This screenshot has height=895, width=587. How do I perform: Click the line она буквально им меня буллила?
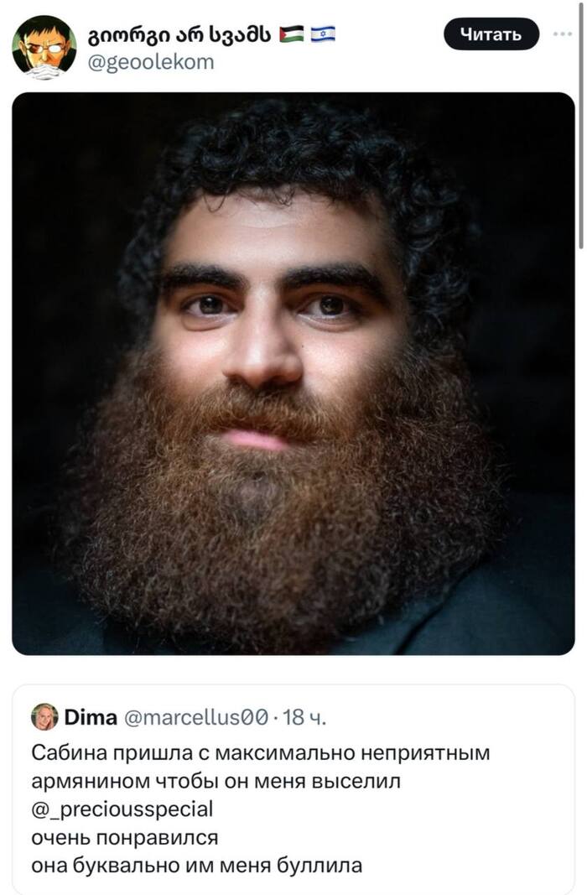197,866
